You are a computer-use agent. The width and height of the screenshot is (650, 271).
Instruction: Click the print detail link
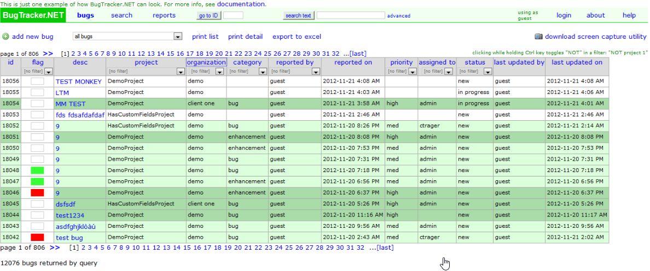246,37
